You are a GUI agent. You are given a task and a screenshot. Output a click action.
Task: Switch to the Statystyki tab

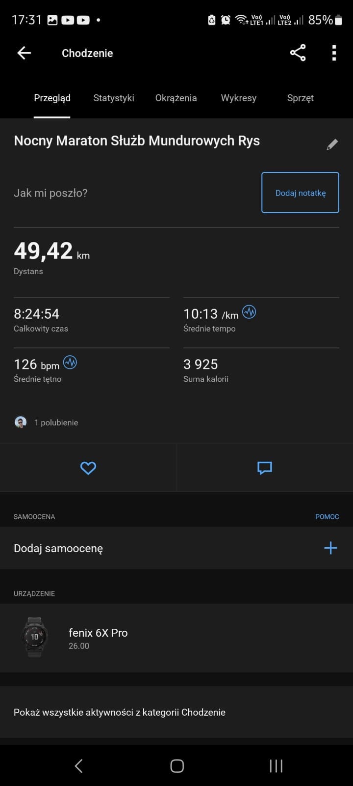[x=114, y=98]
